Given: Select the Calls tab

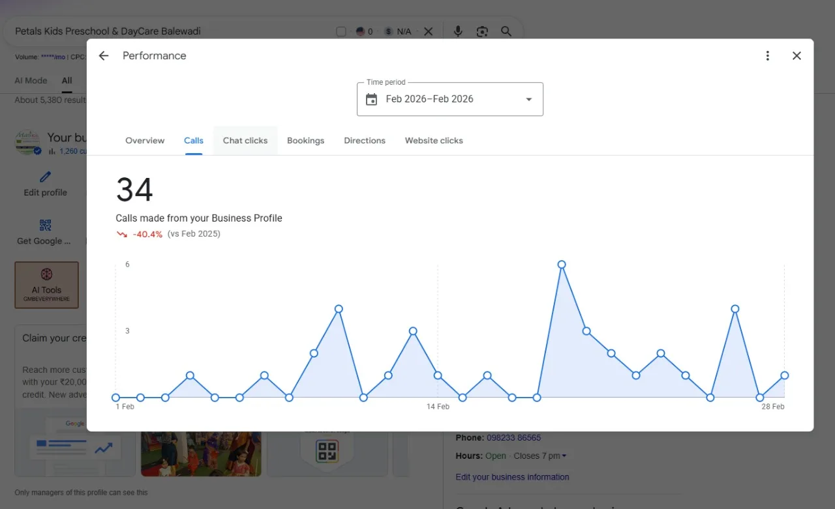Looking at the screenshot, I should [x=194, y=141].
